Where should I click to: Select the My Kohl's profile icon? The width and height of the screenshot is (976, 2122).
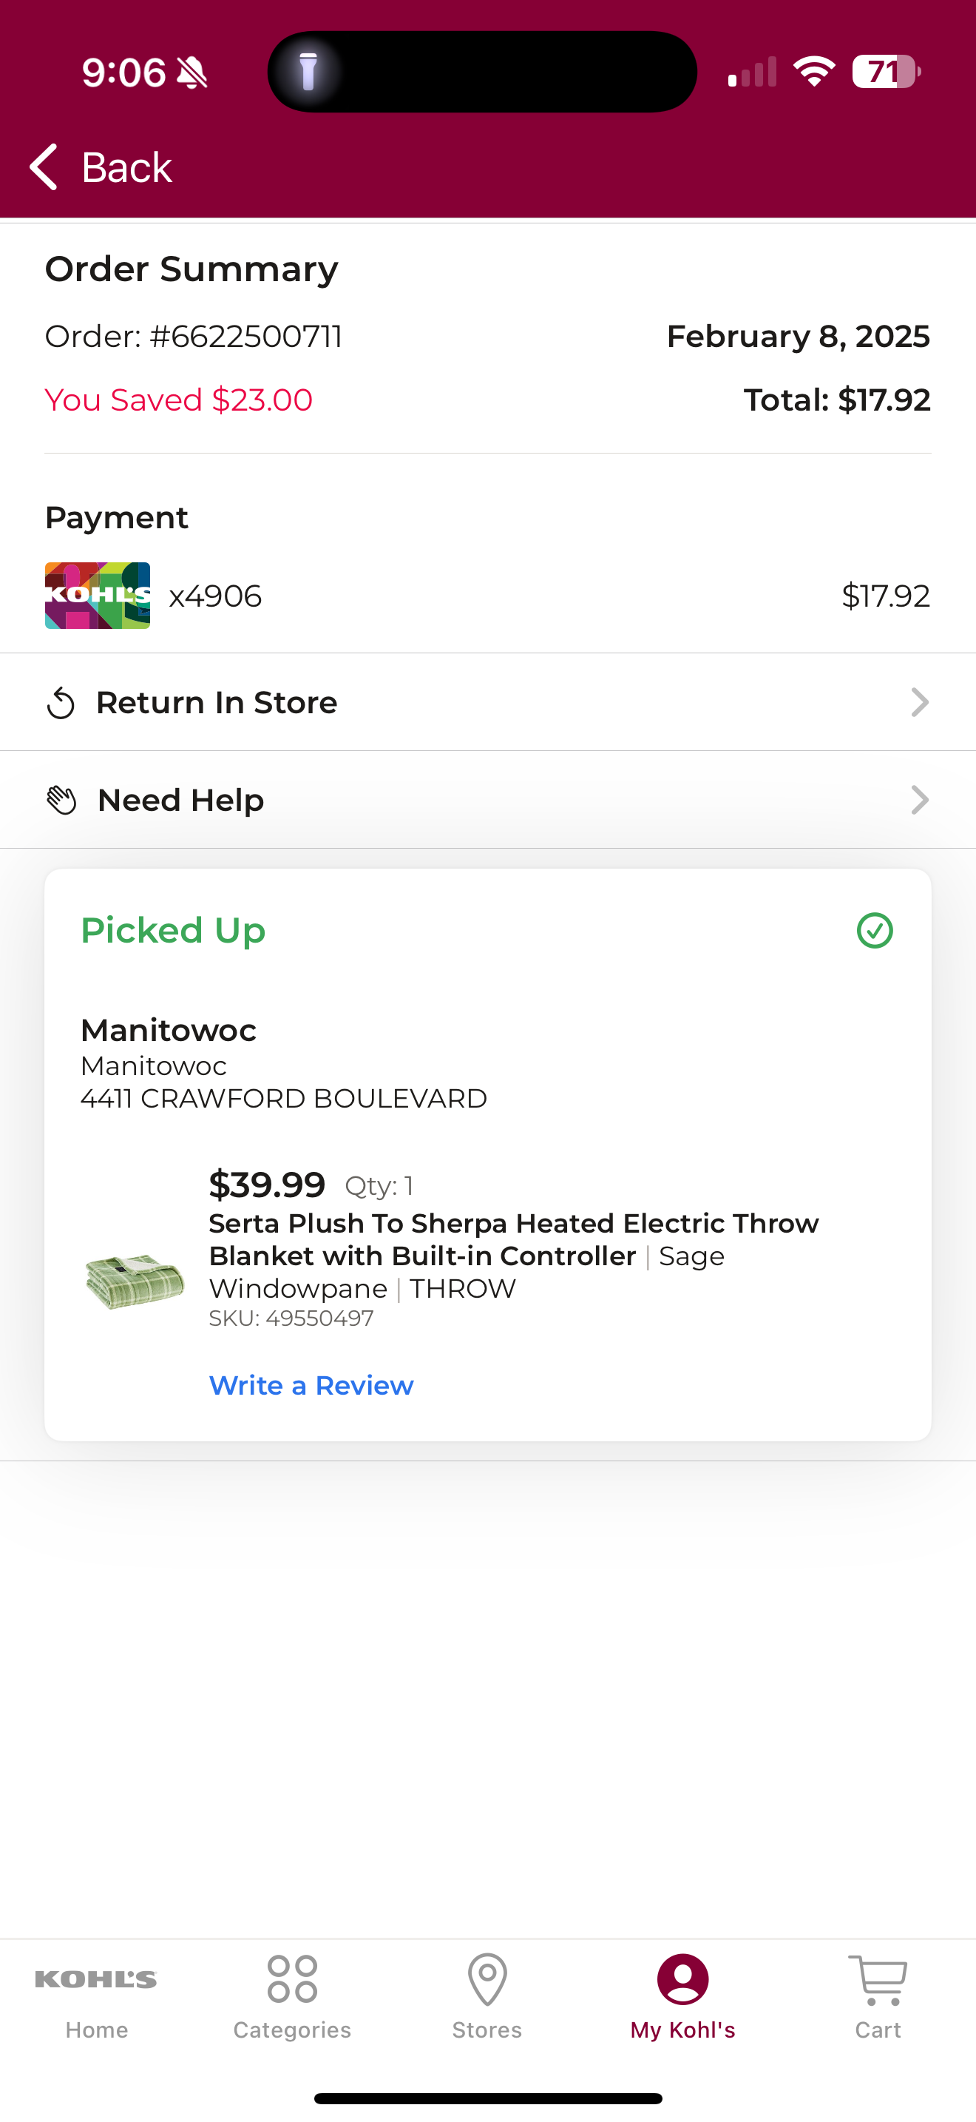tap(683, 1979)
